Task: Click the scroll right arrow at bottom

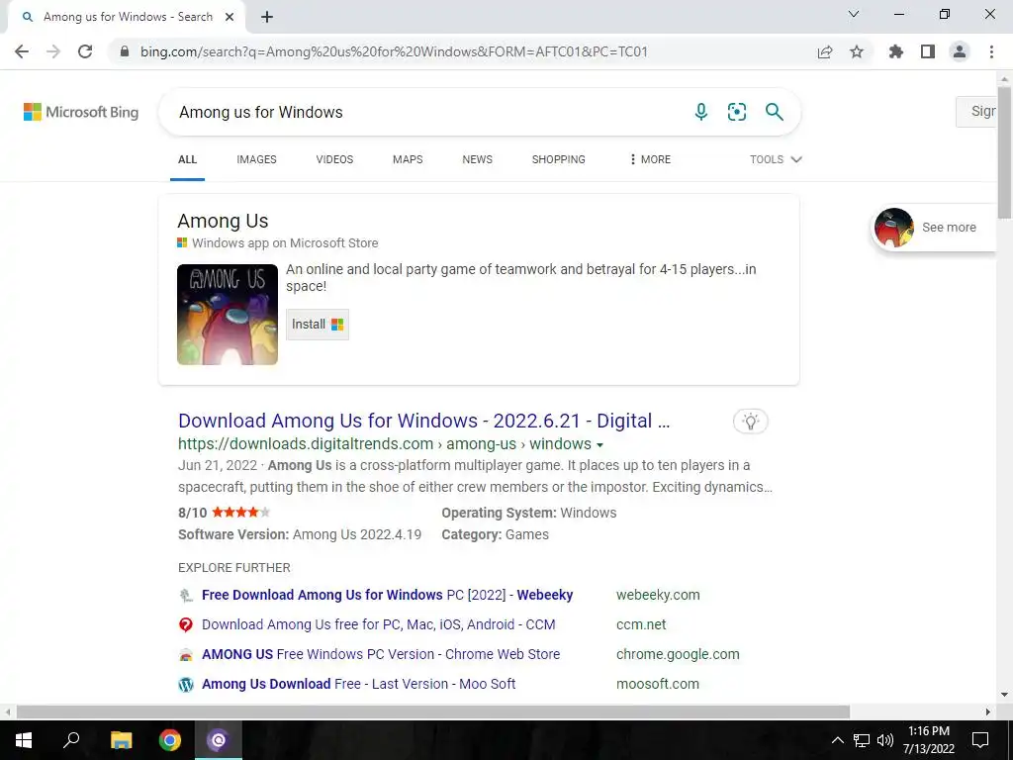Action: click(988, 712)
